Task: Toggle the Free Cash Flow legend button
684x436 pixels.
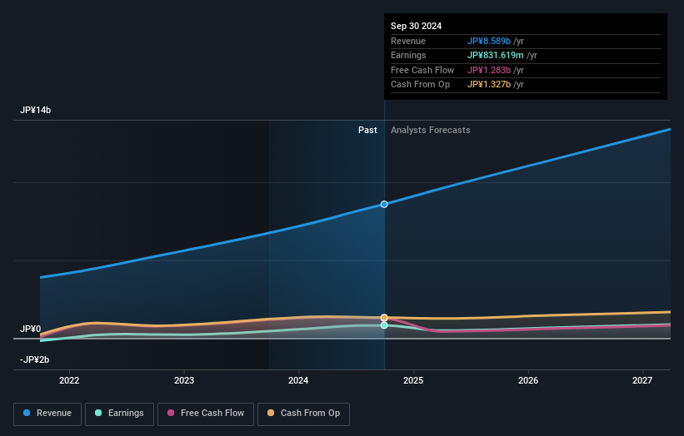Action: (206, 414)
